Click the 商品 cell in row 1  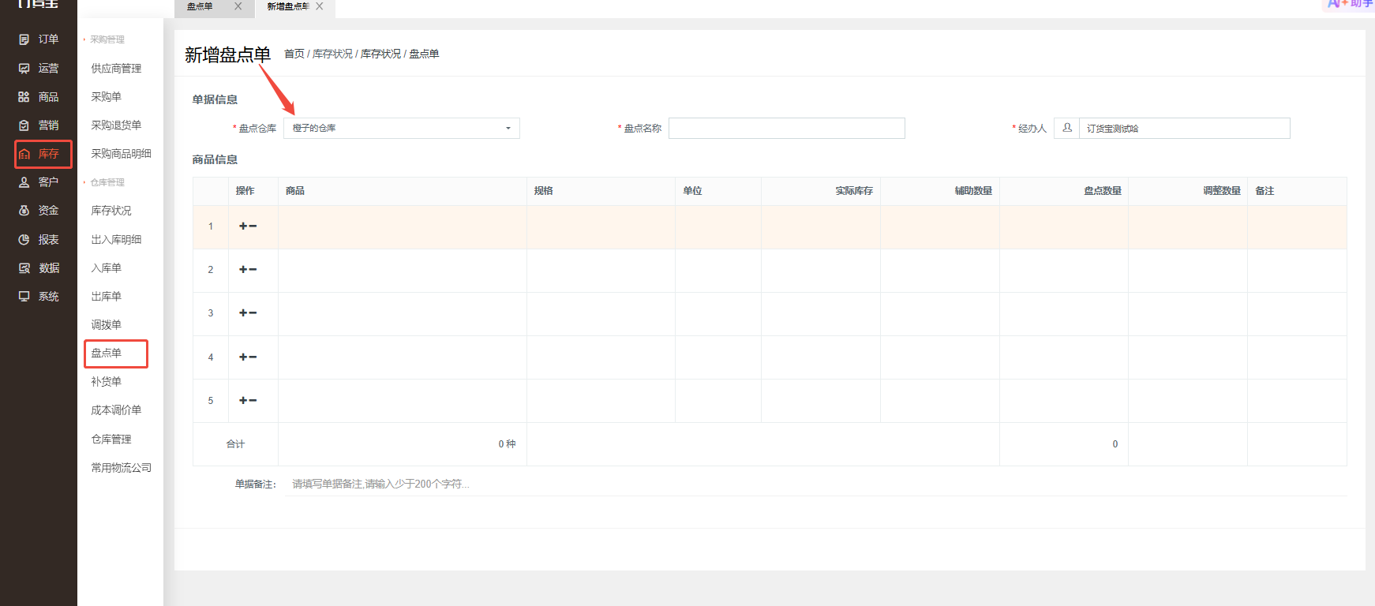click(403, 227)
